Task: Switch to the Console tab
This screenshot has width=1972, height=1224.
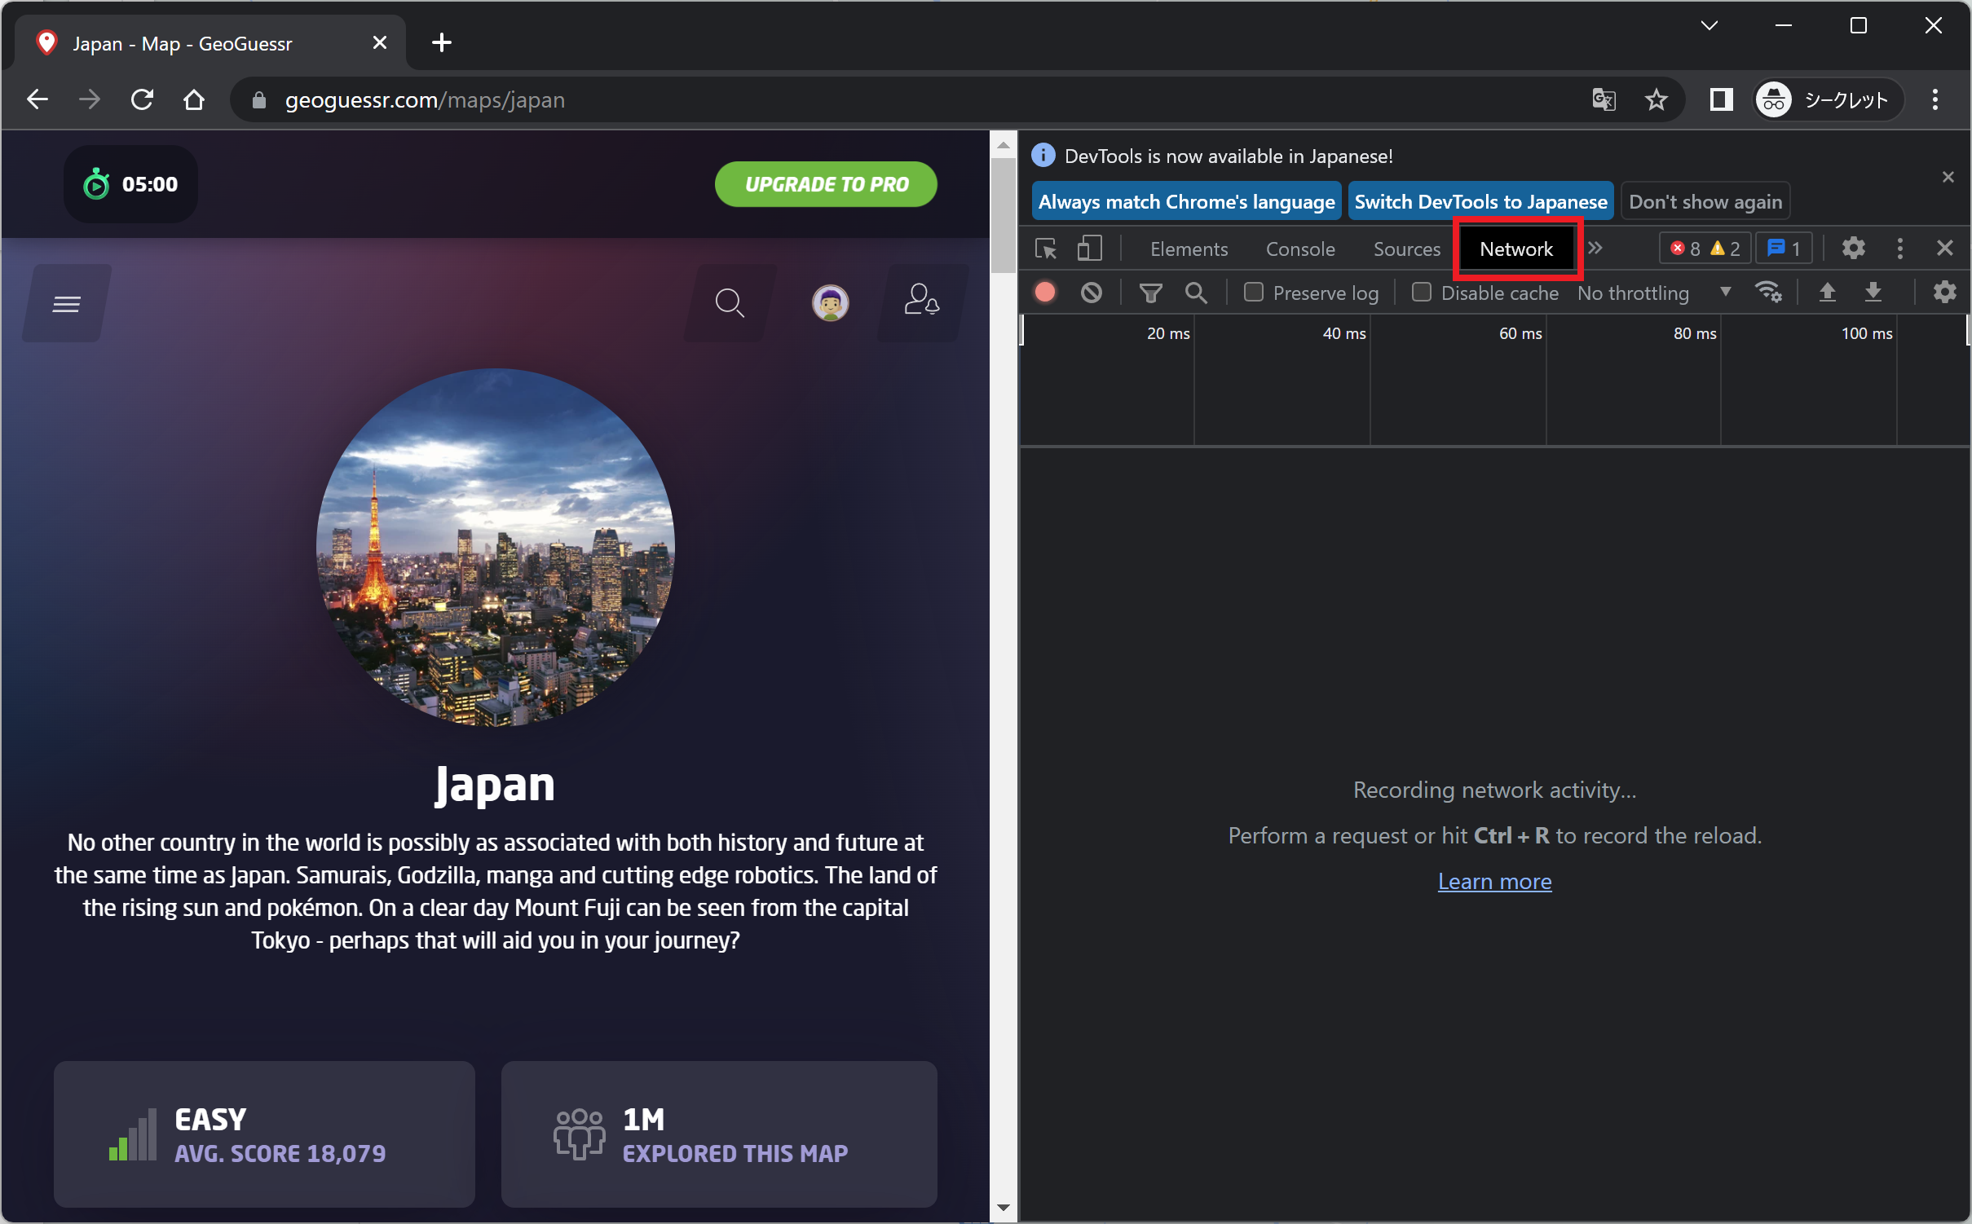Action: 1299,249
